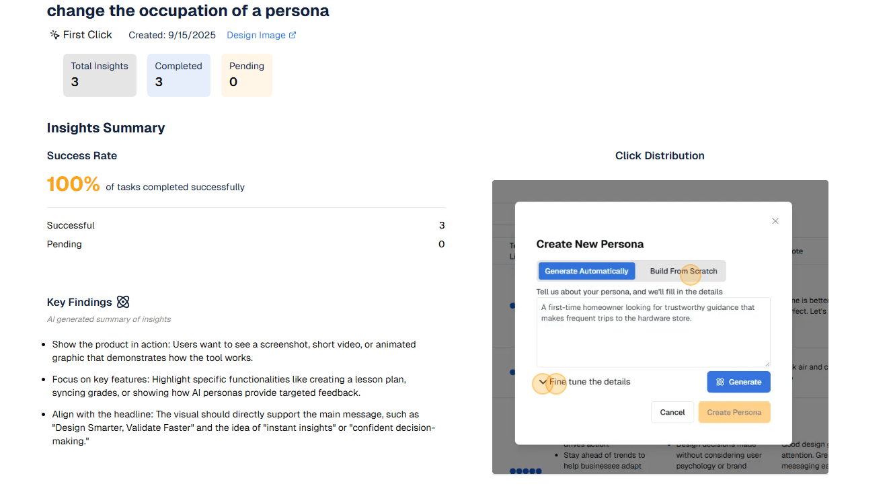891x486 pixels.
Task: Select the Total Insights card
Action: click(x=100, y=75)
